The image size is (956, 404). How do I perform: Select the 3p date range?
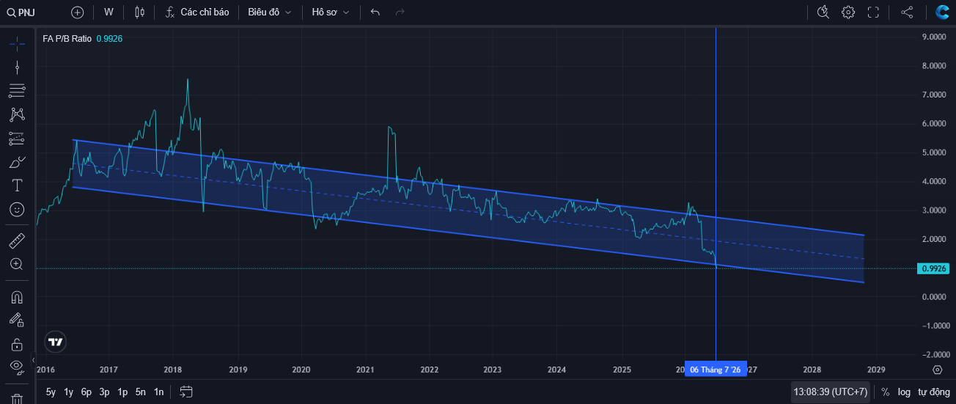pyautogui.click(x=105, y=392)
